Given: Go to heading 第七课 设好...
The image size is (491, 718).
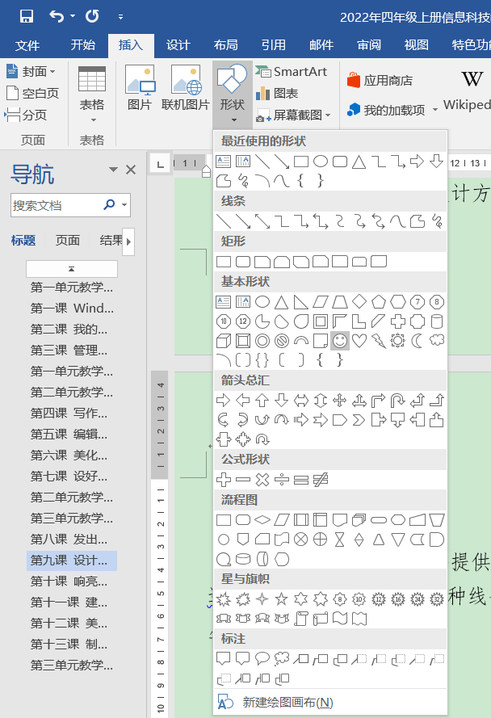Looking at the screenshot, I should coord(69,477).
